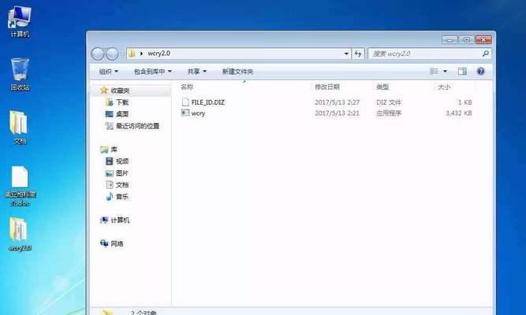The image size is (526, 315).
Task: Click the 应用程序 type cell
Action: [x=389, y=113]
